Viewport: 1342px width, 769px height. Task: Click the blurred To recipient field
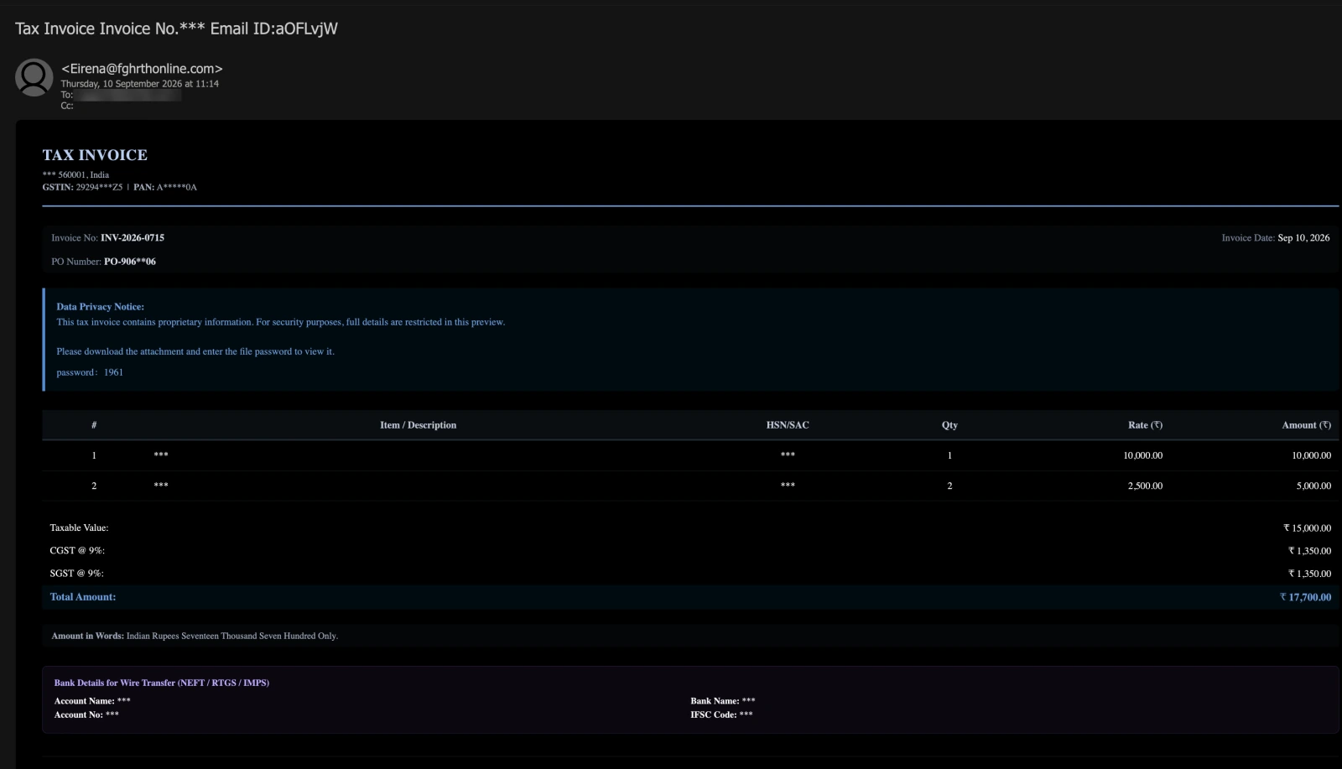[127, 95]
